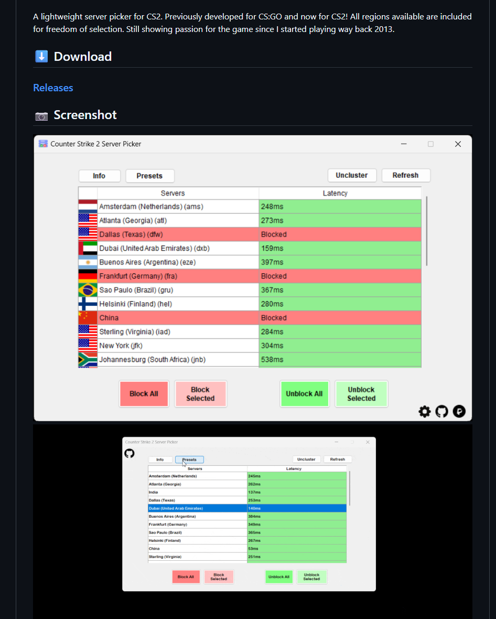Select Buenos Aires (Argentina) (eze) row

click(x=250, y=262)
